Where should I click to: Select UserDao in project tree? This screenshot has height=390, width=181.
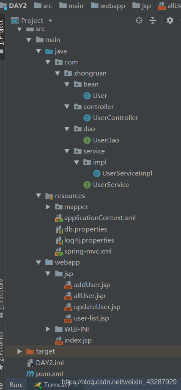pos(106,140)
